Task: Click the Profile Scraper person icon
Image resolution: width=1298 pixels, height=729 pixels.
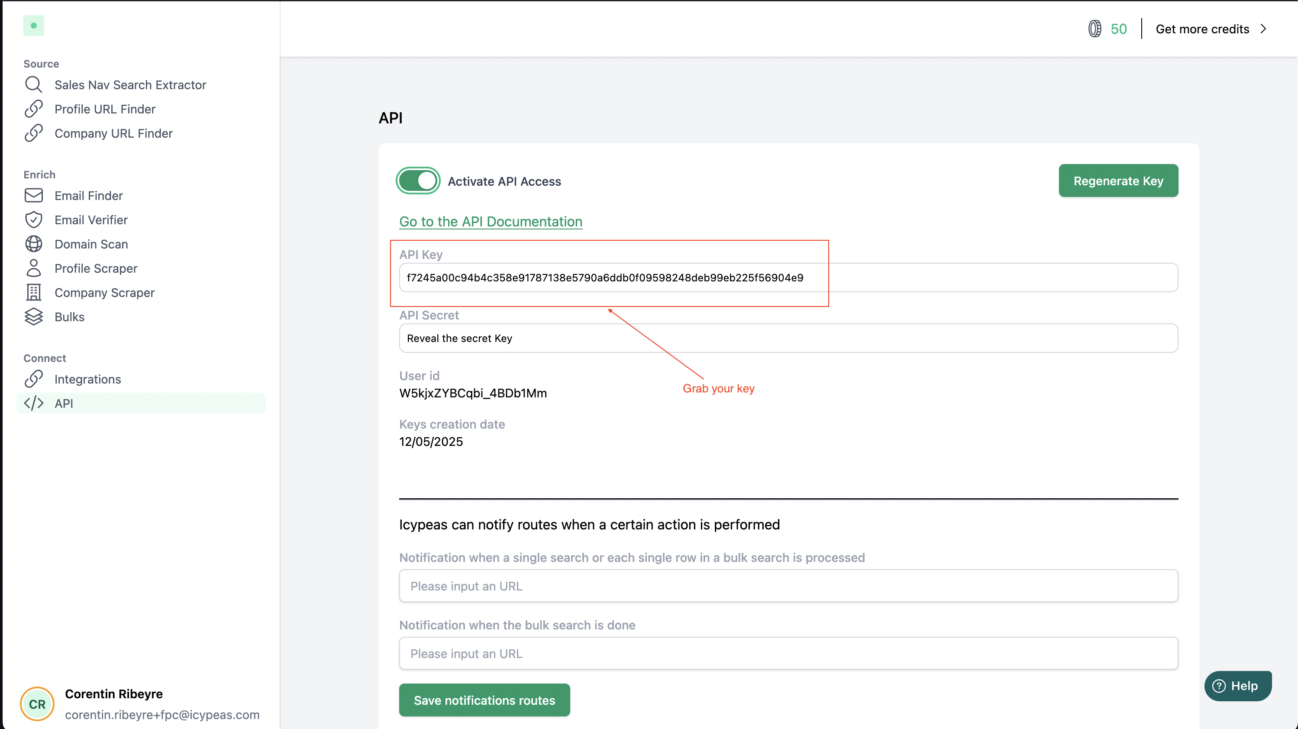Action: [33, 268]
